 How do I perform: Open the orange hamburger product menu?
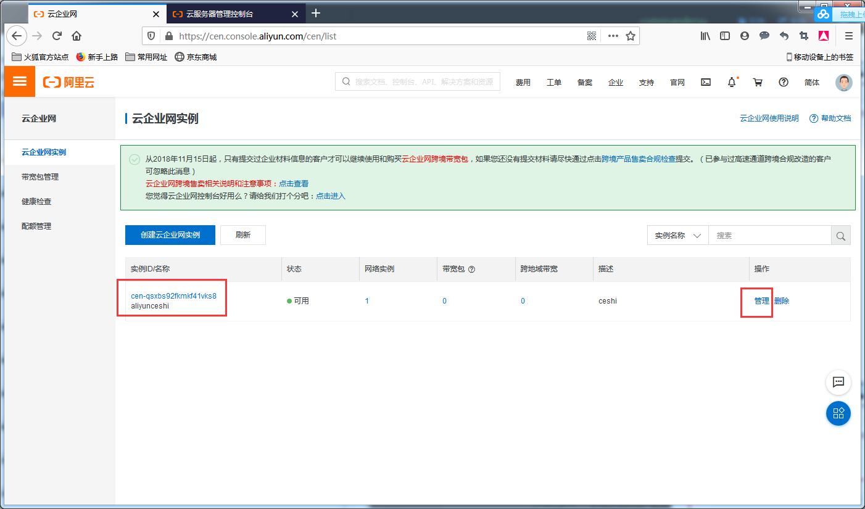[x=19, y=81]
